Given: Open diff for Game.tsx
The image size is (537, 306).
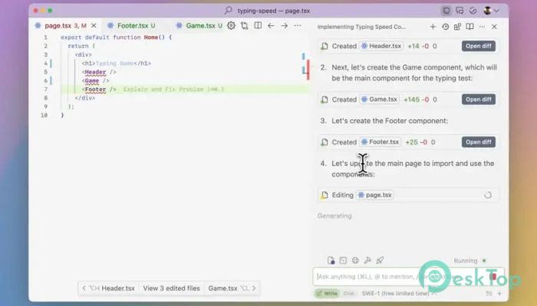Looking at the screenshot, I should [x=479, y=99].
